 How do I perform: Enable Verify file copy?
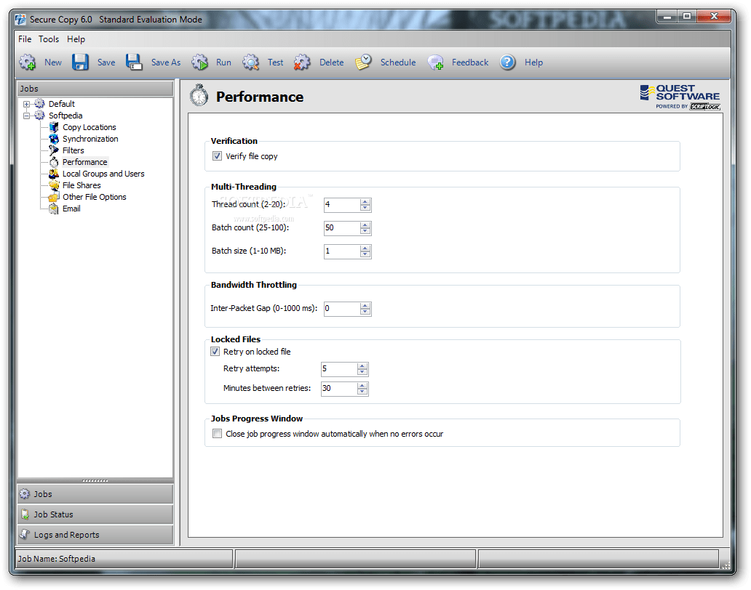[217, 155]
